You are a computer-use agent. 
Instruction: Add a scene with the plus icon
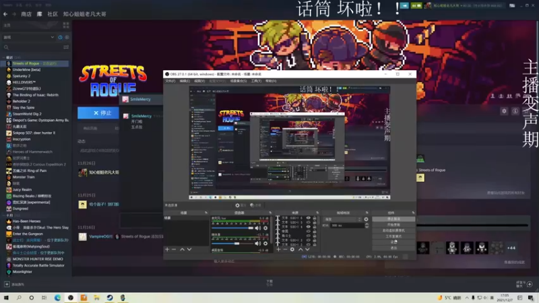[167, 249]
